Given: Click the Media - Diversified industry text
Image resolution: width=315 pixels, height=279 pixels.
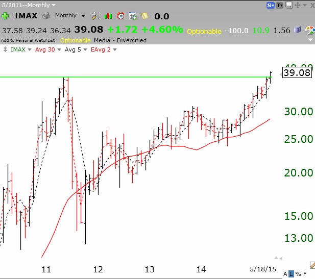Looking at the screenshot, I should pyautogui.click(x=120, y=40).
